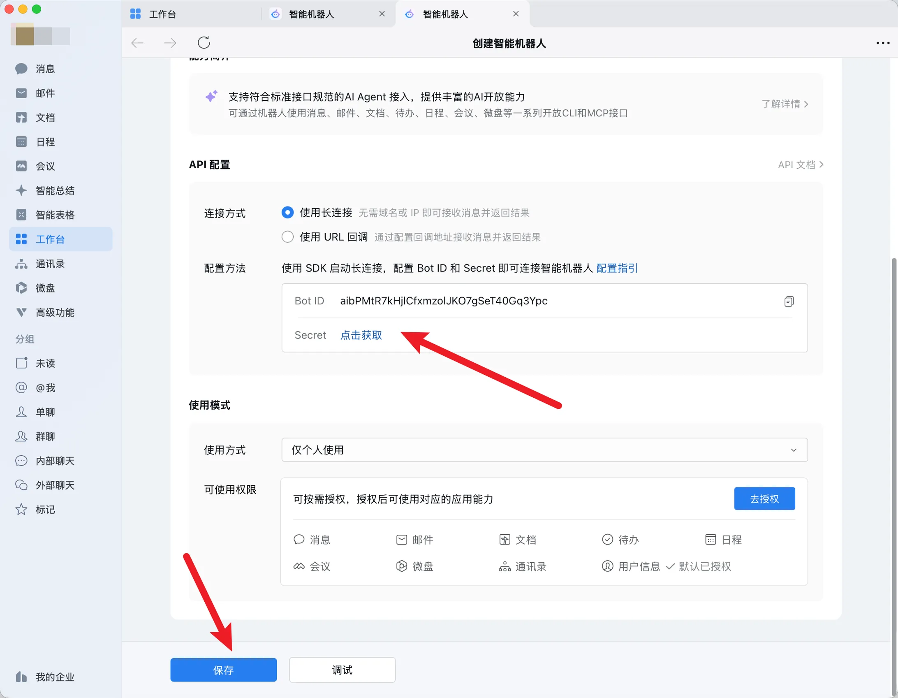Show 标记 starred group

[60, 510]
